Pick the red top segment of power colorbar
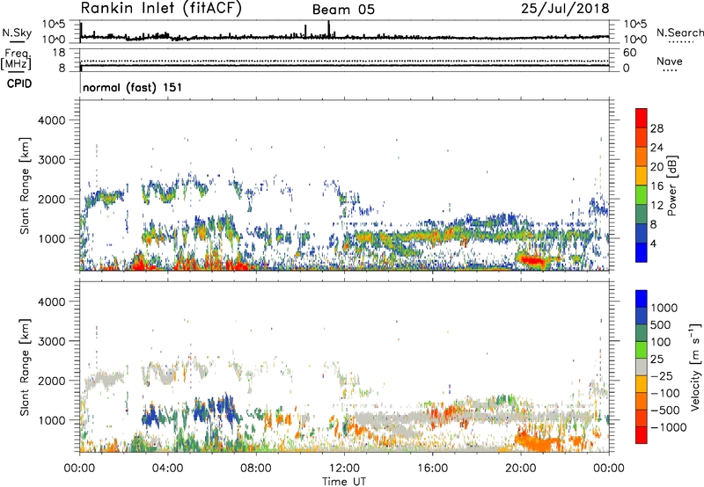704x487 pixels. tap(642, 118)
